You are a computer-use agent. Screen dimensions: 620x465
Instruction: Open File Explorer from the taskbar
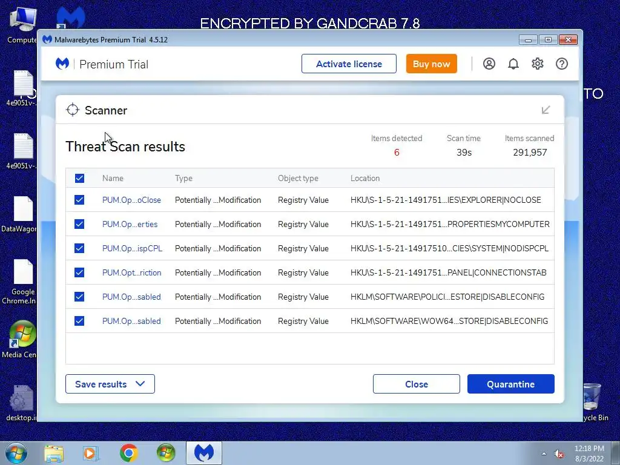54,453
